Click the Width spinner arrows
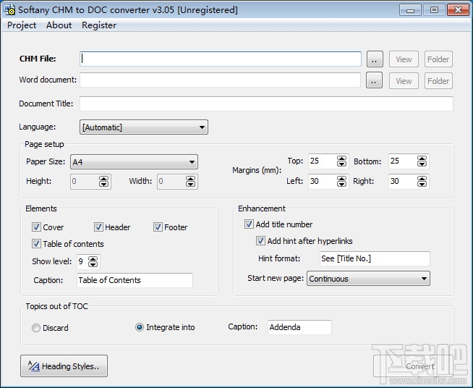This screenshot has height=388, width=473. coord(190,182)
